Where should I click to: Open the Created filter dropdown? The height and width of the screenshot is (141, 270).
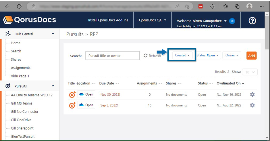182,55
